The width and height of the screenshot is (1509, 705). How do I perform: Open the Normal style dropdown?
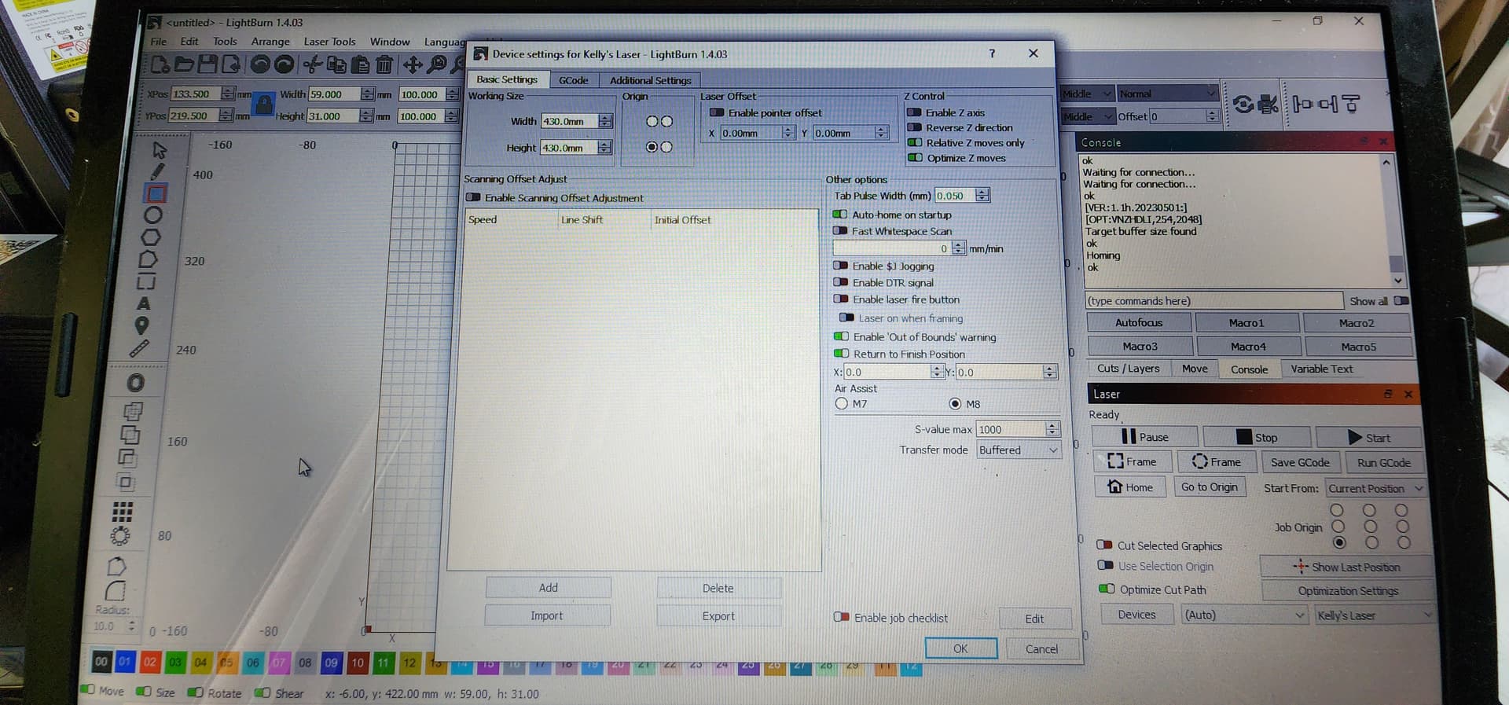pyautogui.click(x=1167, y=94)
